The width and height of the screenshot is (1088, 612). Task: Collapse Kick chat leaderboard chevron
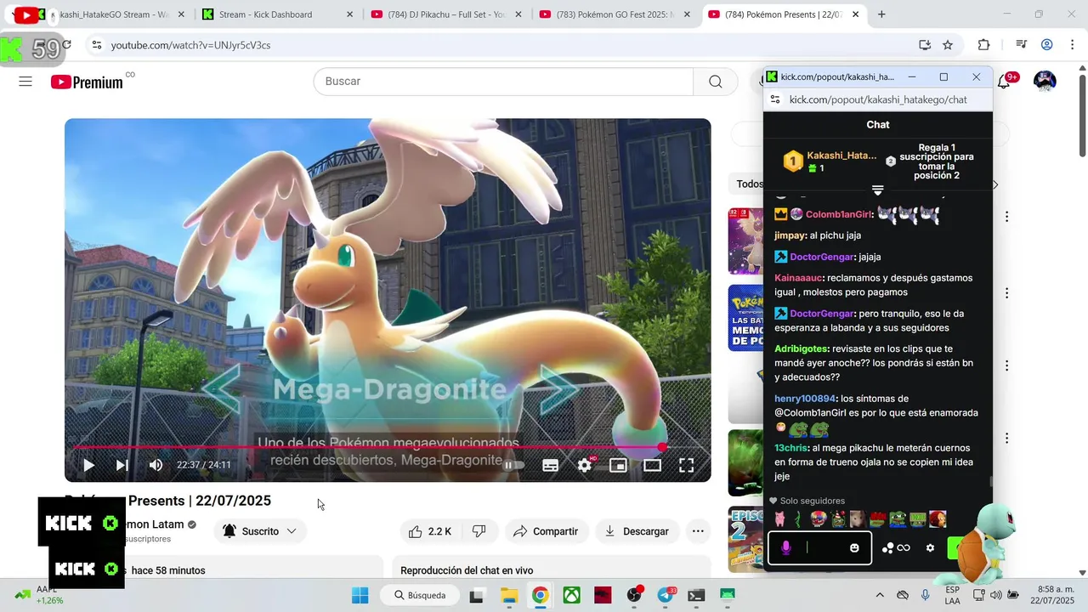click(878, 190)
